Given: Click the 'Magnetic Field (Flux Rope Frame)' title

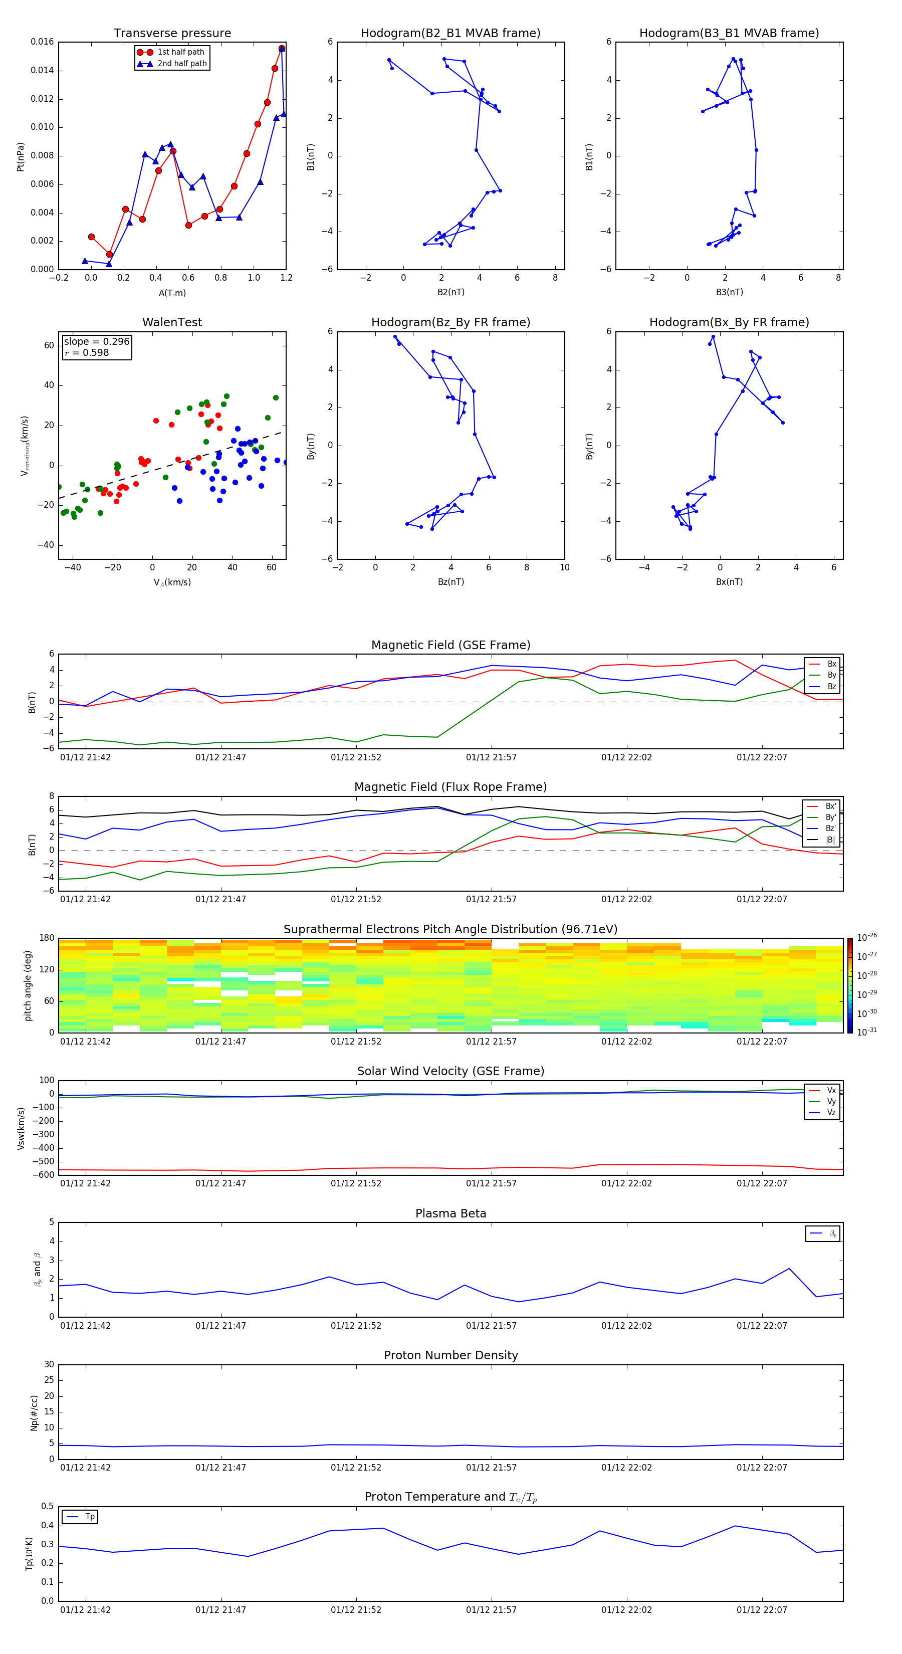Looking at the screenshot, I should click(450, 787).
